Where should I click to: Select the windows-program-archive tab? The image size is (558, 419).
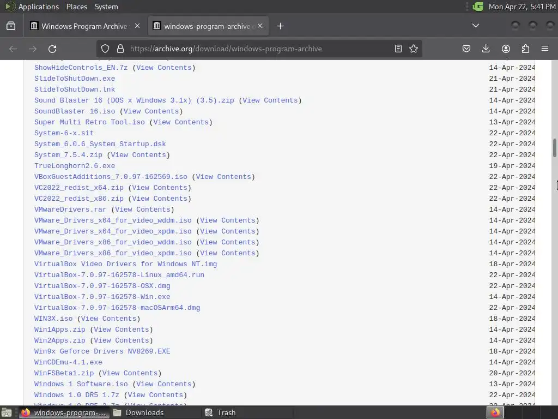coord(208,26)
